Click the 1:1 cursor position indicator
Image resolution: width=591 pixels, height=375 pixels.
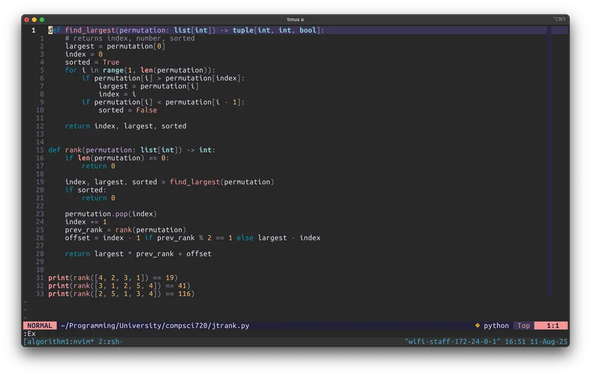pos(552,326)
